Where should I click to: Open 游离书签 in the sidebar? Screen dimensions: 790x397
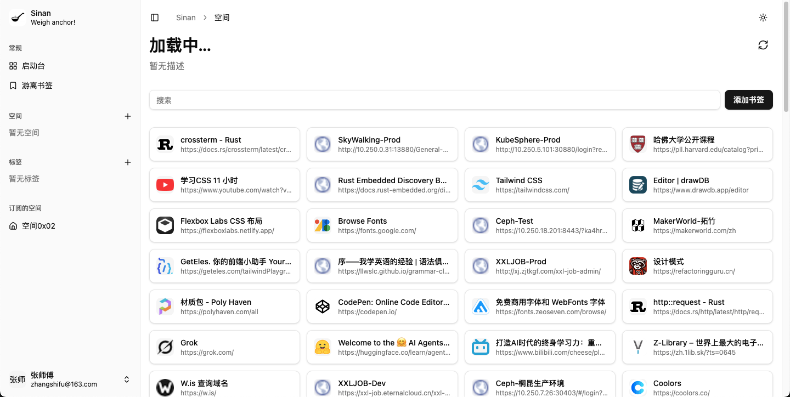[70, 86]
